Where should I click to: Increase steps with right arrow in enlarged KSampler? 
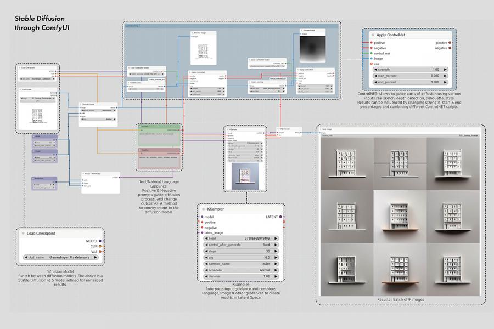pyautogui.click(x=277, y=251)
